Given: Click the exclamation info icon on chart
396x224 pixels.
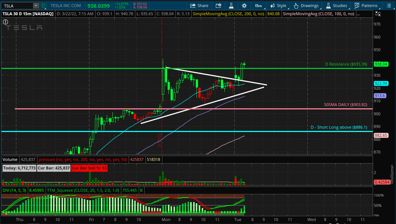Looking at the screenshot, I should coord(5,22).
